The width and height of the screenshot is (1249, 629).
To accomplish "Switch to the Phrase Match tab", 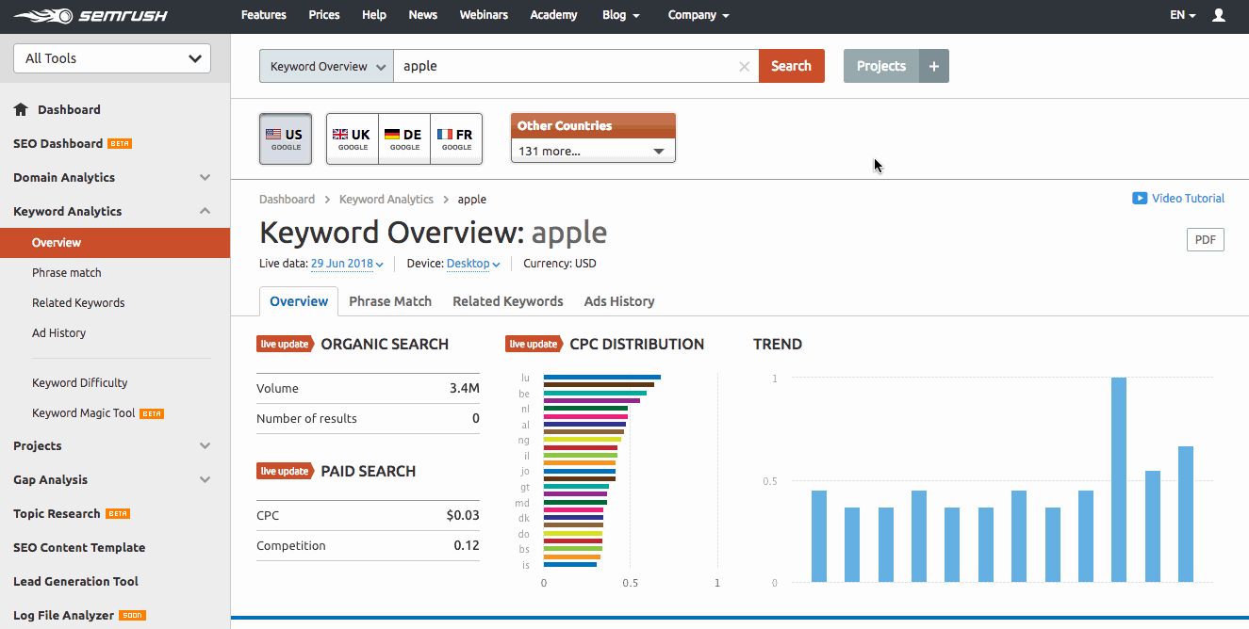I will tap(390, 301).
